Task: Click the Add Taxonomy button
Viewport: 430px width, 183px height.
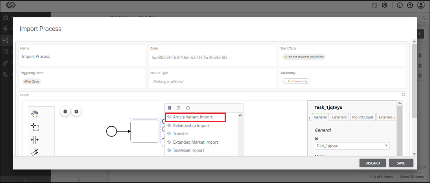Action: 296,81
